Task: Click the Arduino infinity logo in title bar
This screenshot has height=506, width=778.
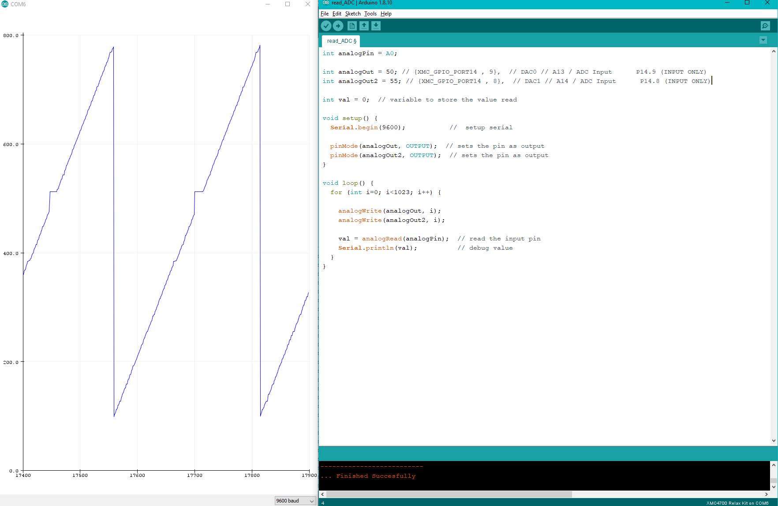Action: pos(325,3)
